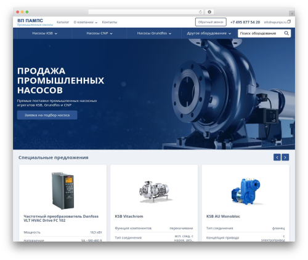This screenshot has width=308, height=260.
Task: Call phone number +7 495 877 54 20
Action: click(x=245, y=22)
